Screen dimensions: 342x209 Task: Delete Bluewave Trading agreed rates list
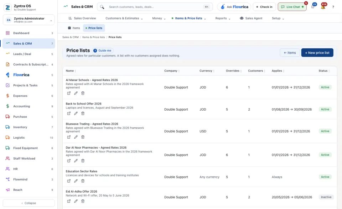(83, 137)
